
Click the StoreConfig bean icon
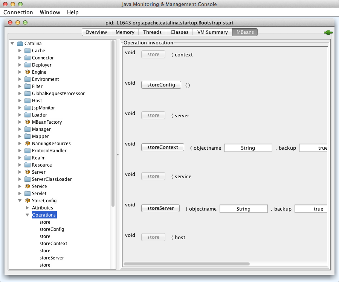click(27, 201)
